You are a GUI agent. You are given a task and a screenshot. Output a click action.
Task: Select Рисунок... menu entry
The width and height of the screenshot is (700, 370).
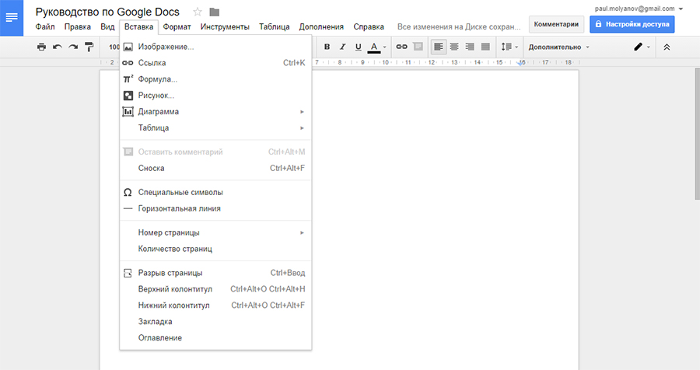click(215, 95)
